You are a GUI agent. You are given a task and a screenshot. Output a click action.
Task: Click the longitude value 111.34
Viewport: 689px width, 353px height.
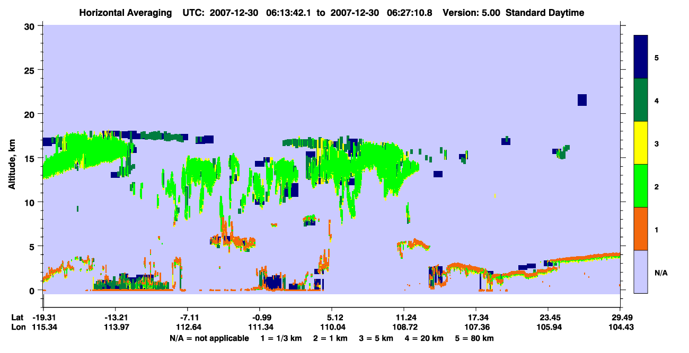coord(260,327)
